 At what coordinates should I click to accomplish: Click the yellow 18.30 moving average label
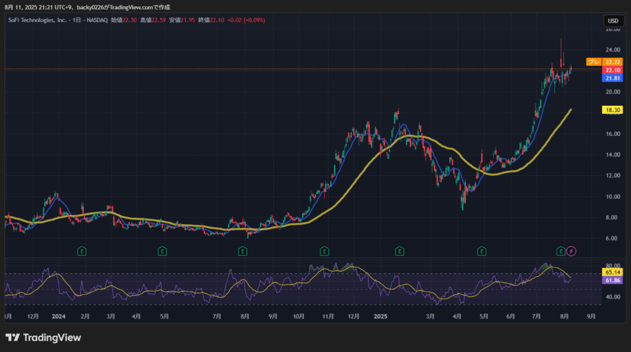click(613, 110)
